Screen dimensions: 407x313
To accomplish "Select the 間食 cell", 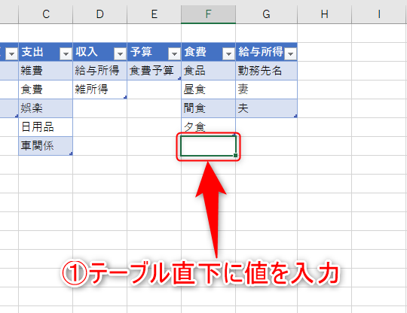I will point(209,108).
